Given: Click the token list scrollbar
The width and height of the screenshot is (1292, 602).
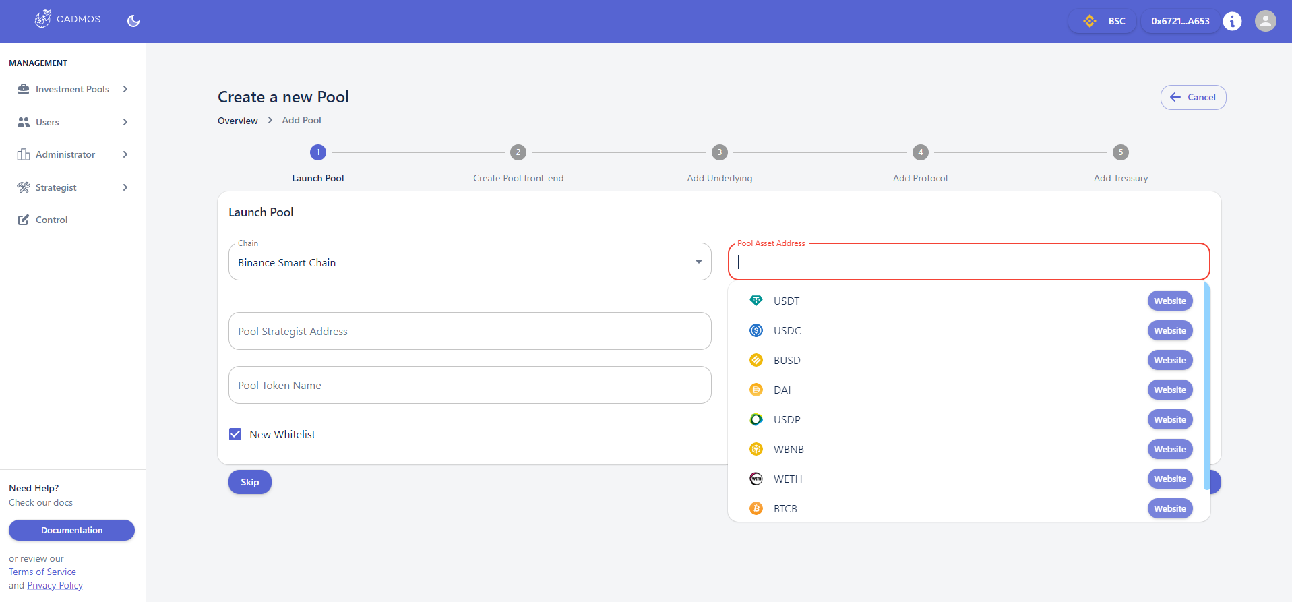Looking at the screenshot, I should 1206,386.
